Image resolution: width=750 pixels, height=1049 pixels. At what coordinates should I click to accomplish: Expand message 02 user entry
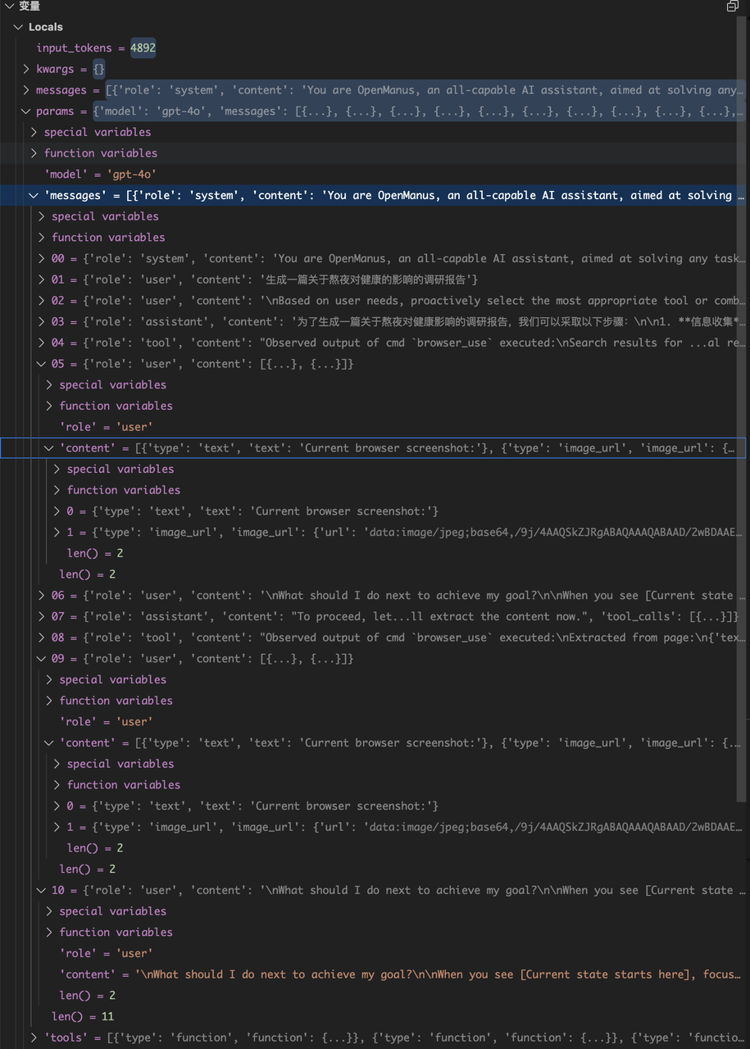tap(42, 301)
